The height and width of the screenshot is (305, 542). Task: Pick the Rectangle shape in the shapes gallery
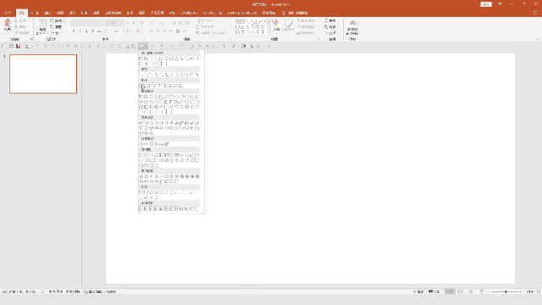(x=141, y=86)
